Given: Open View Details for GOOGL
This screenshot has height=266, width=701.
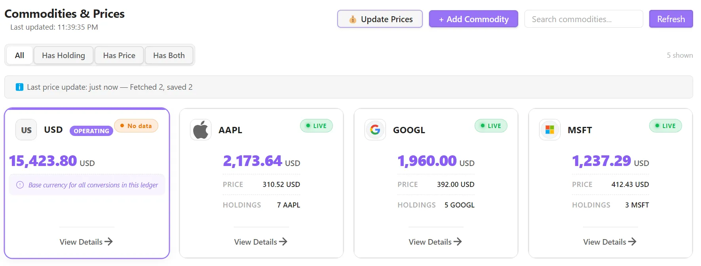Looking at the screenshot, I should tap(435, 241).
